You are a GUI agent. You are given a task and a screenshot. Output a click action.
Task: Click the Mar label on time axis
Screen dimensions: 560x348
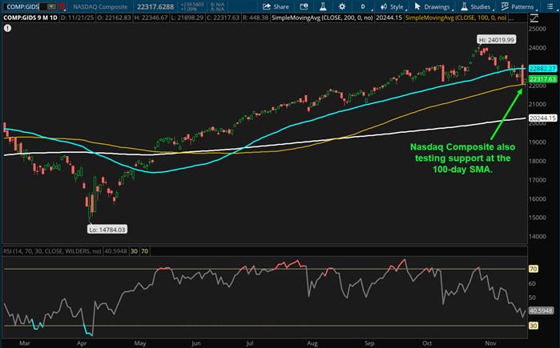tap(25, 343)
